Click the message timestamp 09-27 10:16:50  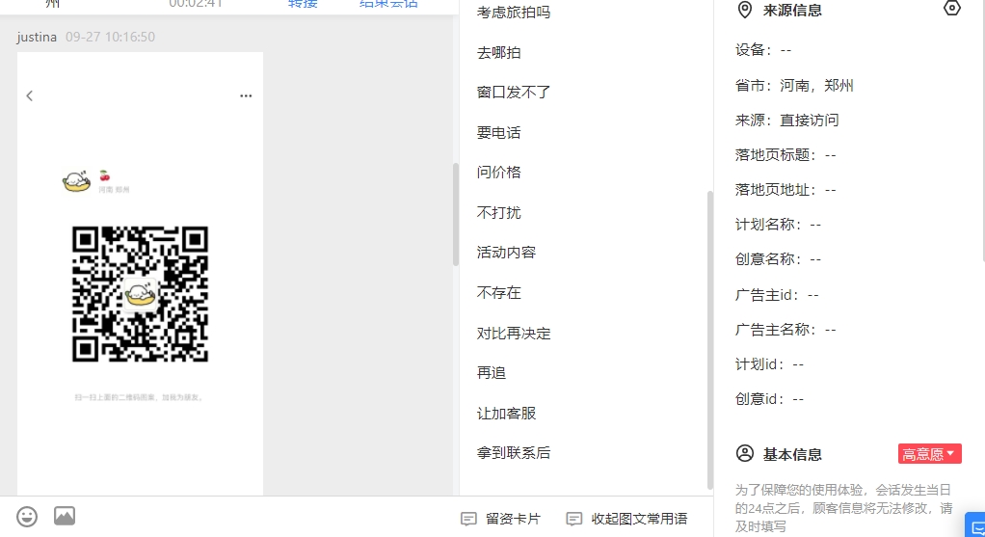110,37
